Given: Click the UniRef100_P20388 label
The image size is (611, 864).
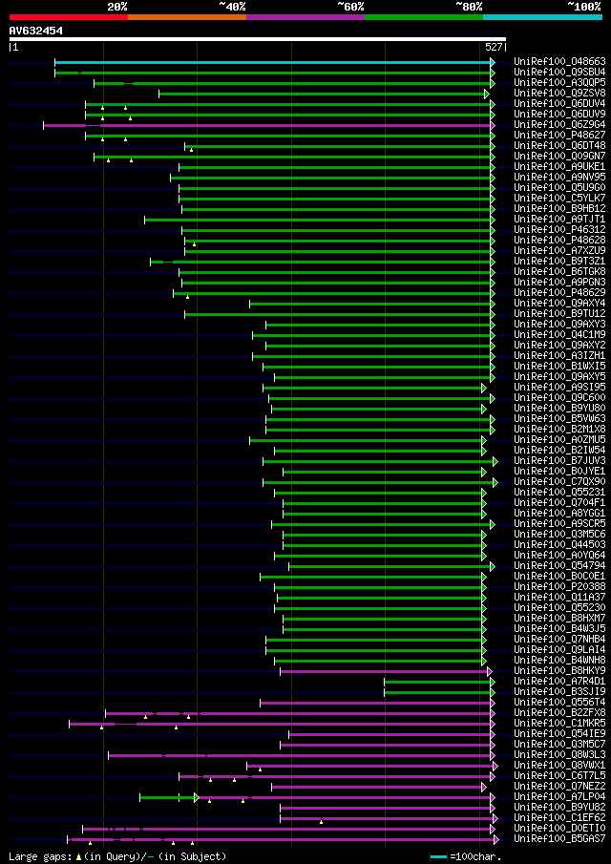Looking at the screenshot, I should [x=559, y=586].
